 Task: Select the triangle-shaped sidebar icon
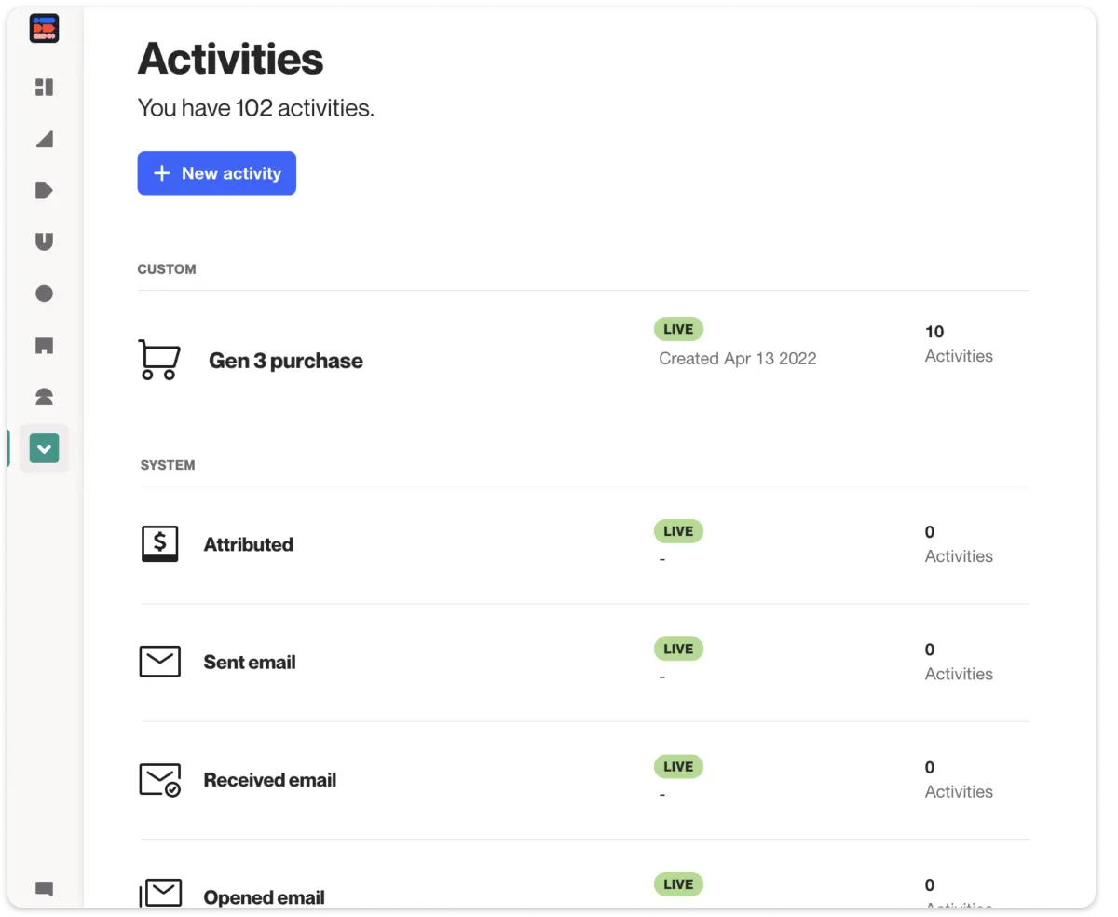point(44,139)
